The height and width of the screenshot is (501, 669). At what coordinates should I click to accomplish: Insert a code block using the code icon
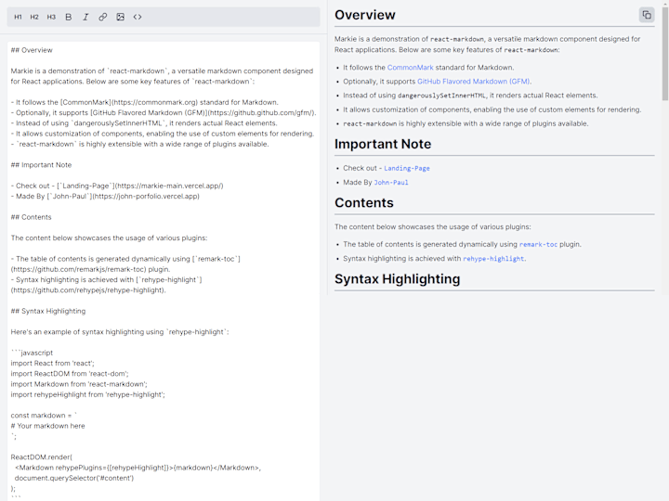pyautogui.click(x=138, y=17)
